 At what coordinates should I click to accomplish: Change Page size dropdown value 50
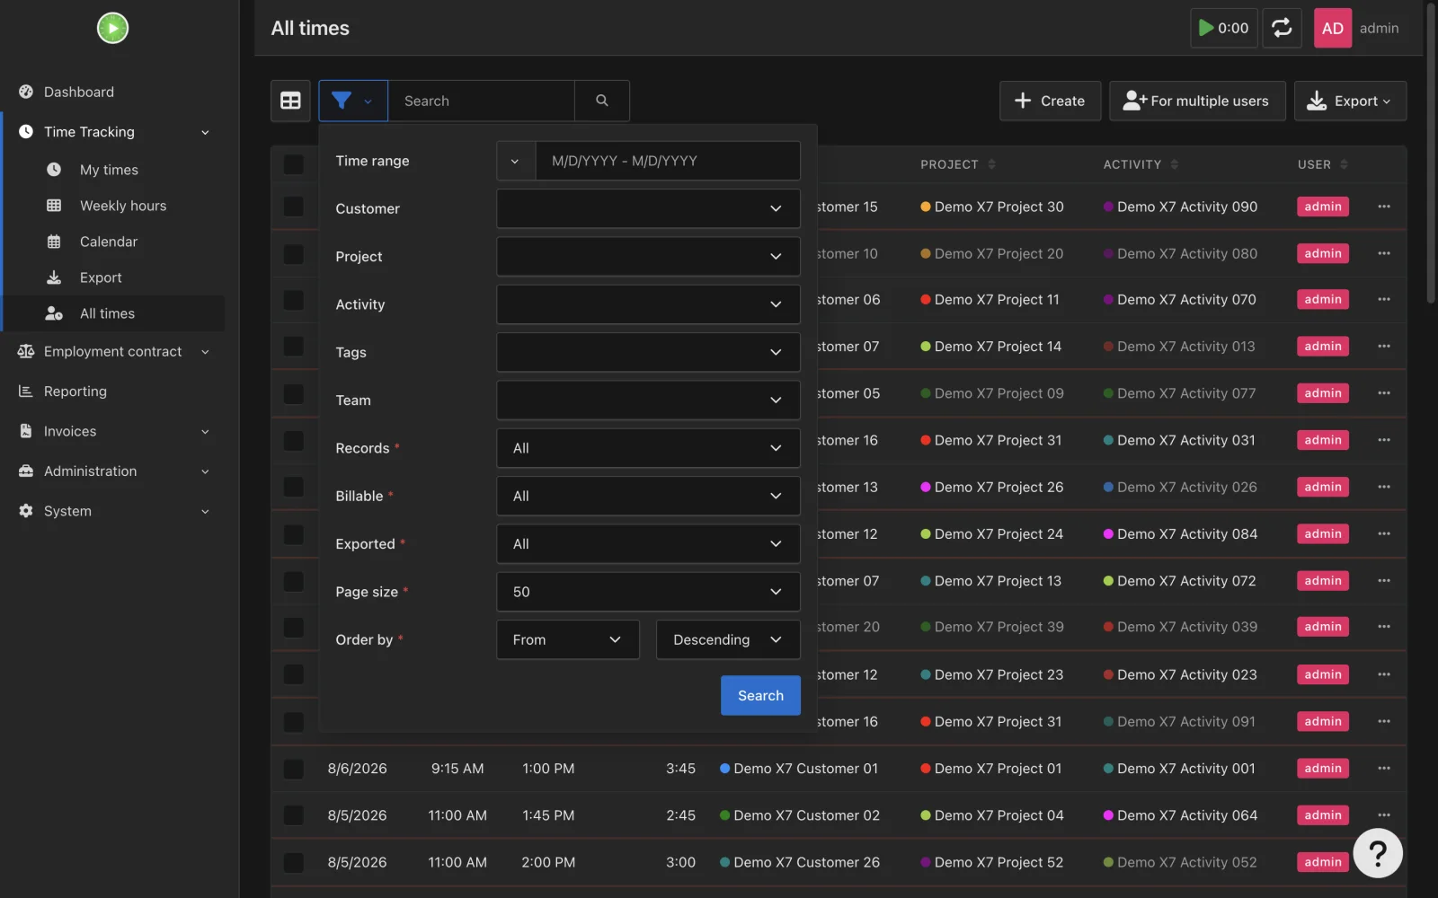pyautogui.click(x=648, y=592)
